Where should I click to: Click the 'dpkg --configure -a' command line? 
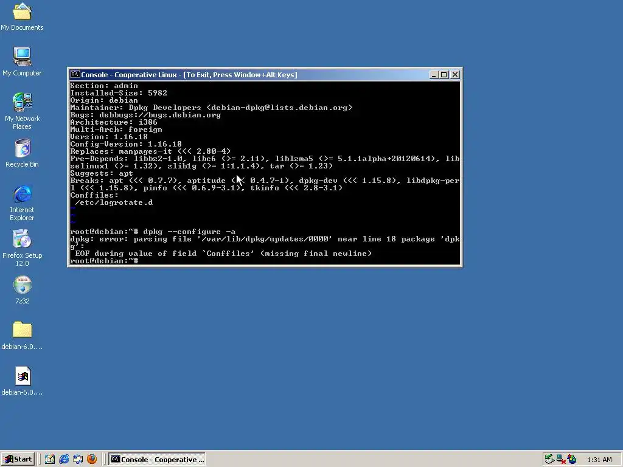153,232
